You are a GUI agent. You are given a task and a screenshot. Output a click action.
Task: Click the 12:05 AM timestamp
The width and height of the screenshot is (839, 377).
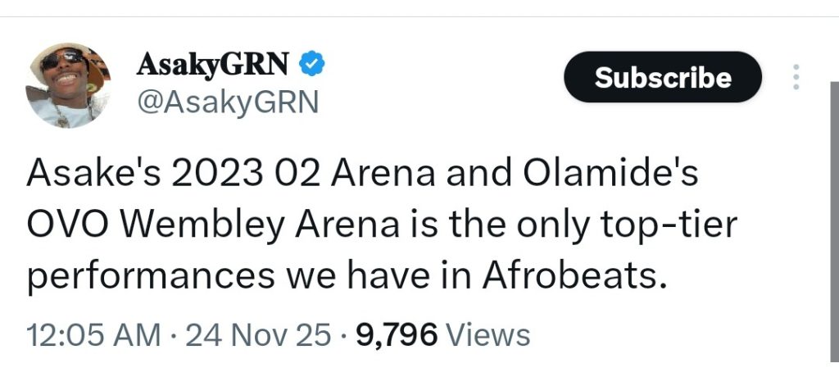[93, 335]
